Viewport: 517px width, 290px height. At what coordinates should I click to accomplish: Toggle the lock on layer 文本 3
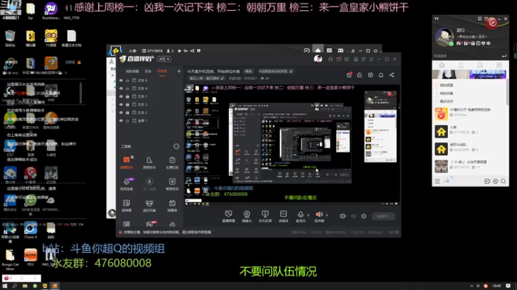pos(127,104)
